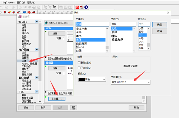The height and width of the screenshot is (118, 179).
Task: Click 主字体... button
Action: (x=57, y=99)
